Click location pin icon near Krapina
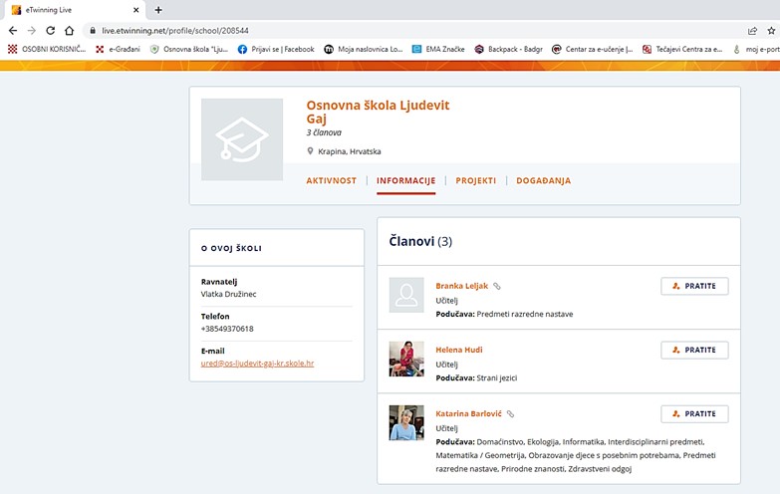Screen dimensions: 780x494 (310, 151)
